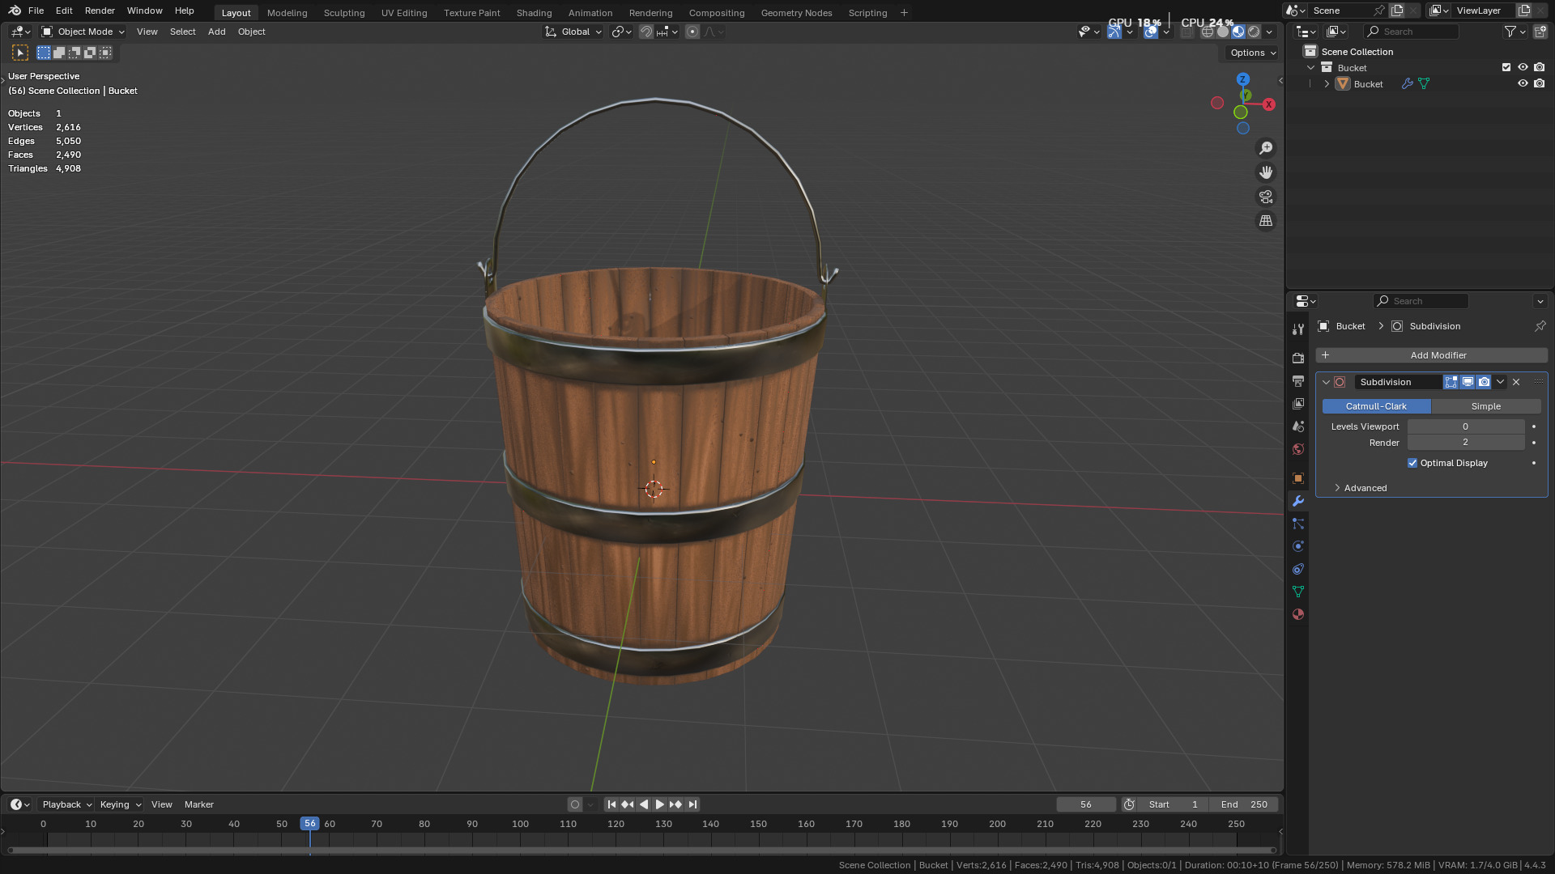Click the Add Modifier button

1431,355
